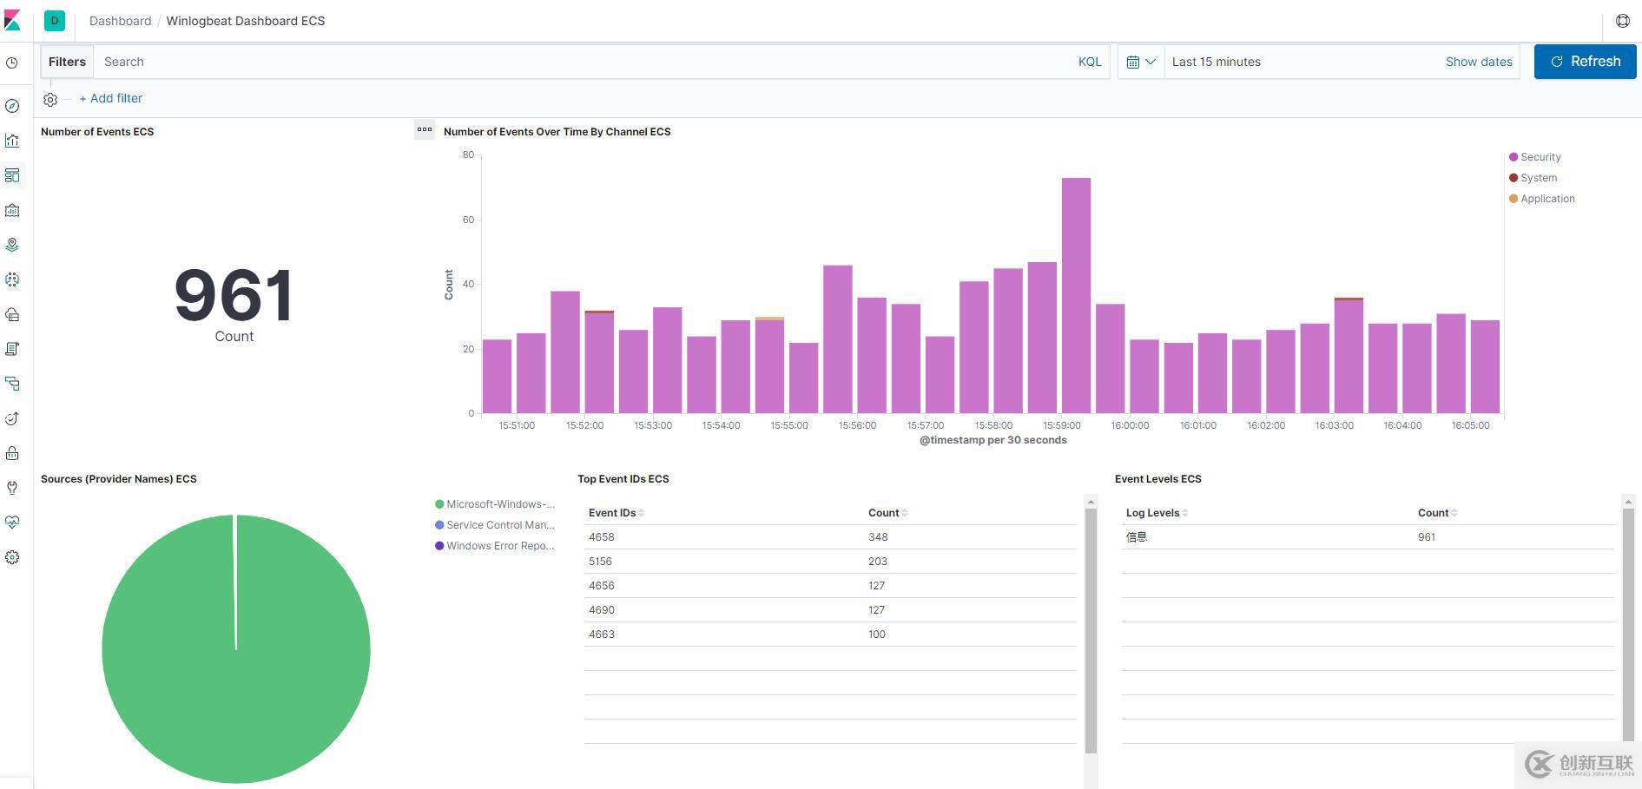The width and height of the screenshot is (1642, 789).
Task: Open Management gear in sidebar
Action: (12, 557)
